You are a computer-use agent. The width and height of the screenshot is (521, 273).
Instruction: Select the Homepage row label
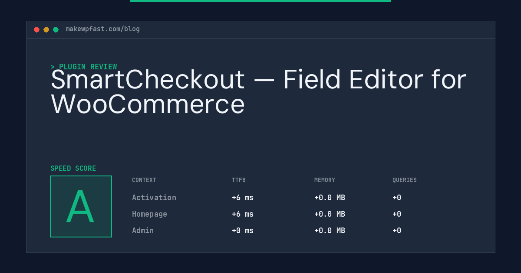pos(149,214)
